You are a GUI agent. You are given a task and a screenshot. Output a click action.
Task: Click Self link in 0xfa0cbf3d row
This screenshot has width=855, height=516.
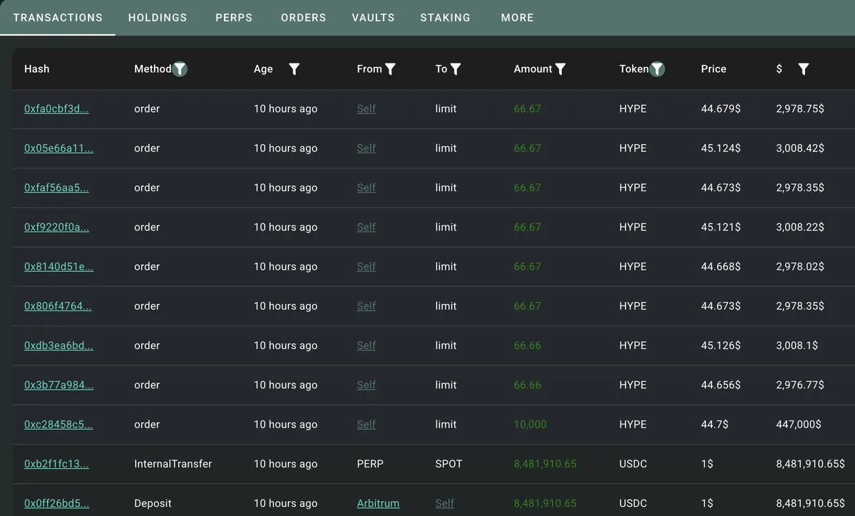[366, 108]
